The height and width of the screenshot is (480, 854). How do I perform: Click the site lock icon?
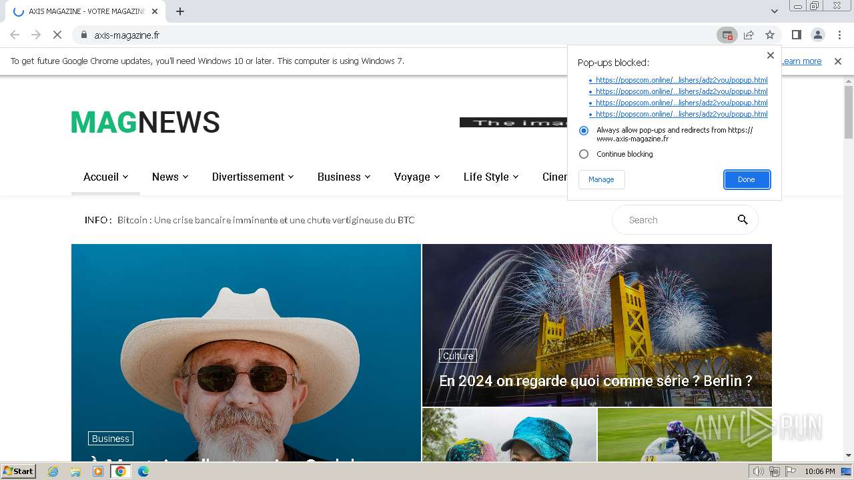tap(84, 35)
